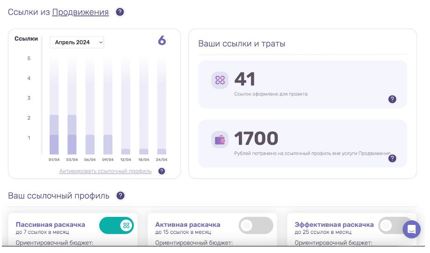Click help icon in Ссылок оформлено card
The image size is (430, 253).
coord(392,99)
